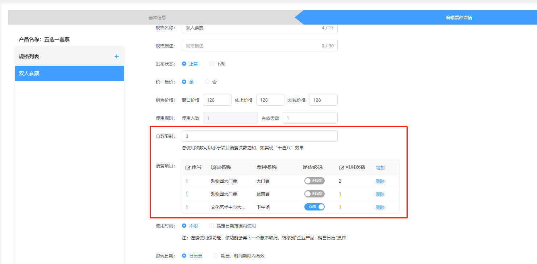The width and height of the screenshot is (537, 264).
Task: Click the 窗口价格 input box
Action: 217,100
